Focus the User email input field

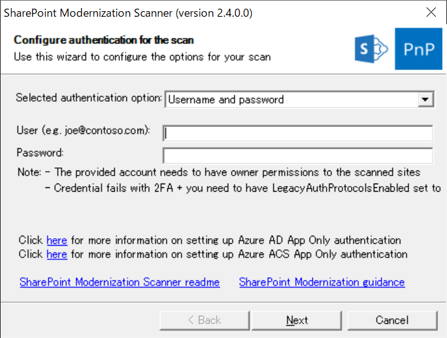[298, 133]
